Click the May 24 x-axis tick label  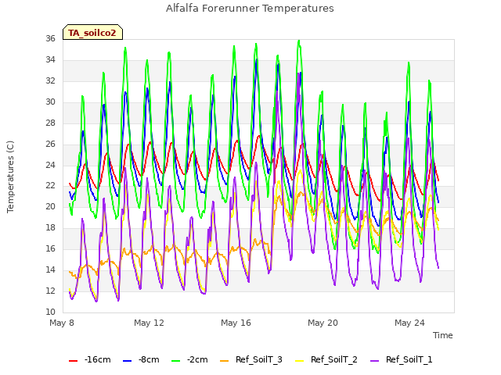409,323
